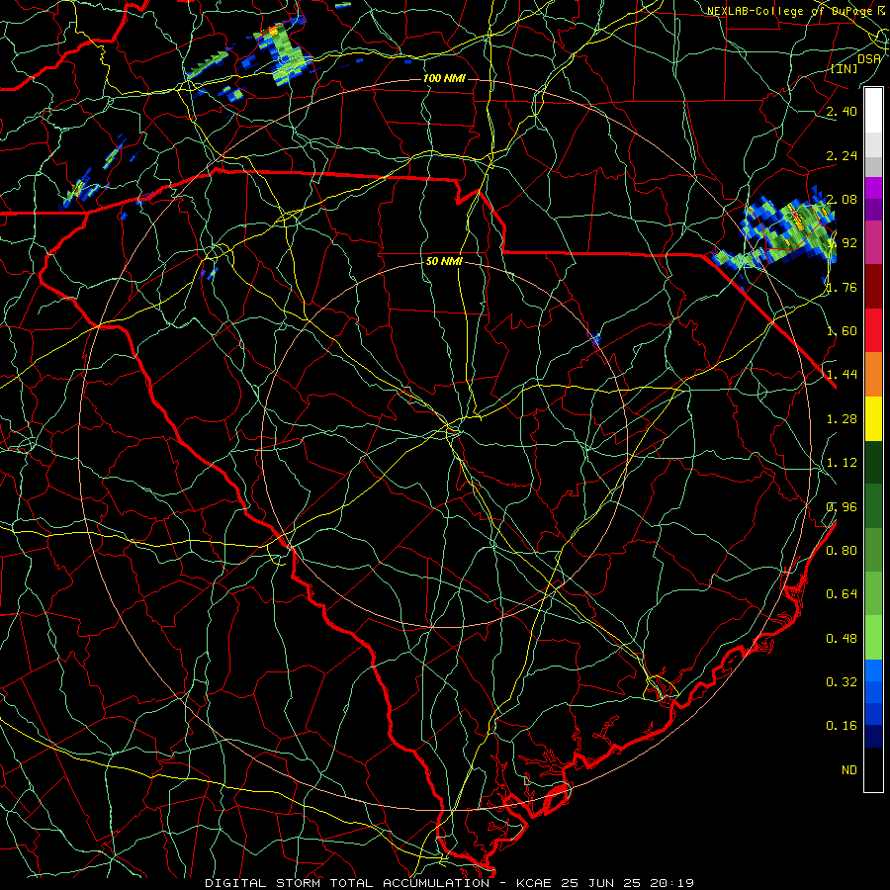Click the white swatch atop the color scale
Viewport: 890px width, 890px height.
(x=873, y=111)
